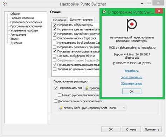
Task: Enable 'Только русский/английский' checkbox
Action: point(60,95)
